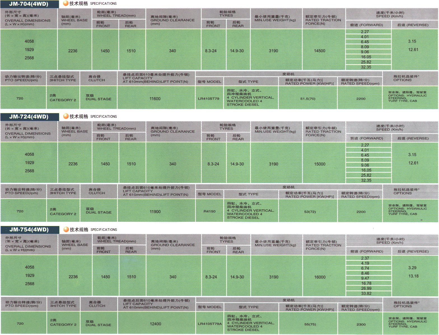Click reverse speed 3.15 in JM-724 table
439x335 pixels.
[412, 155]
